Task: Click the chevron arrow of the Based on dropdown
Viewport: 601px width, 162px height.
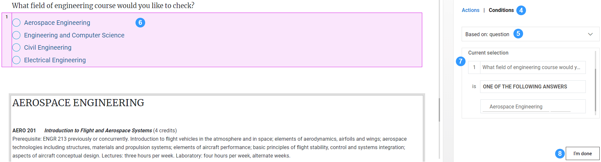Action: [x=590, y=34]
